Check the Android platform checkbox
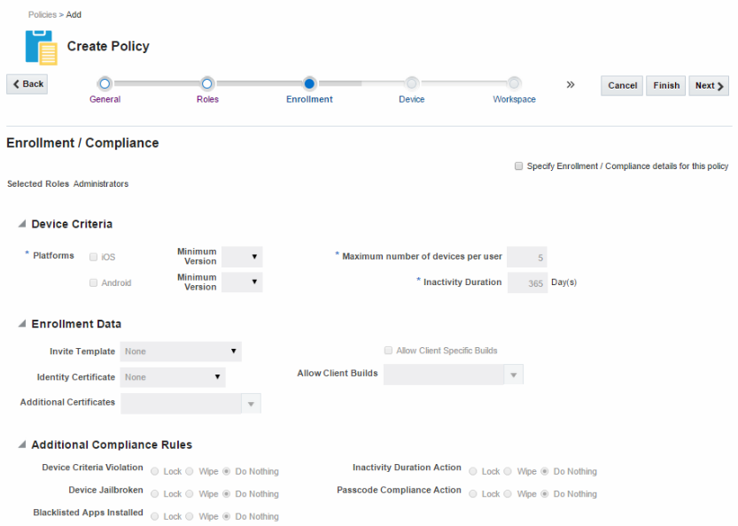This screenshot has width=738, height=526. click(x=93, y=282)
